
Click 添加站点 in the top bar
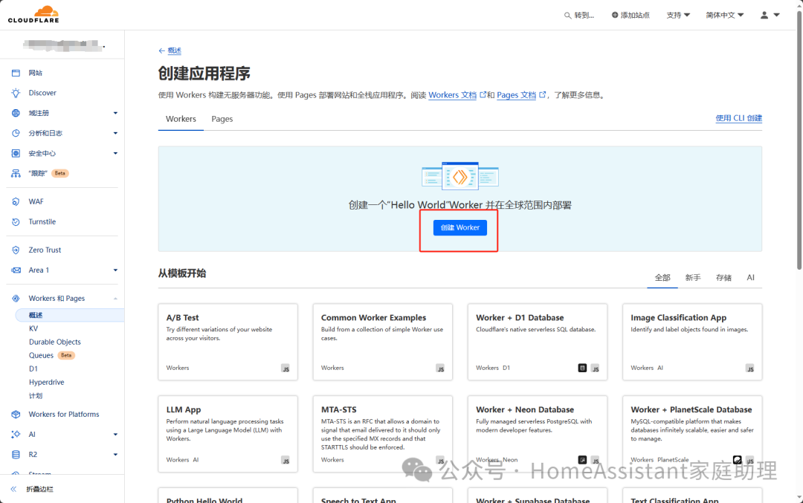(631, 15)
